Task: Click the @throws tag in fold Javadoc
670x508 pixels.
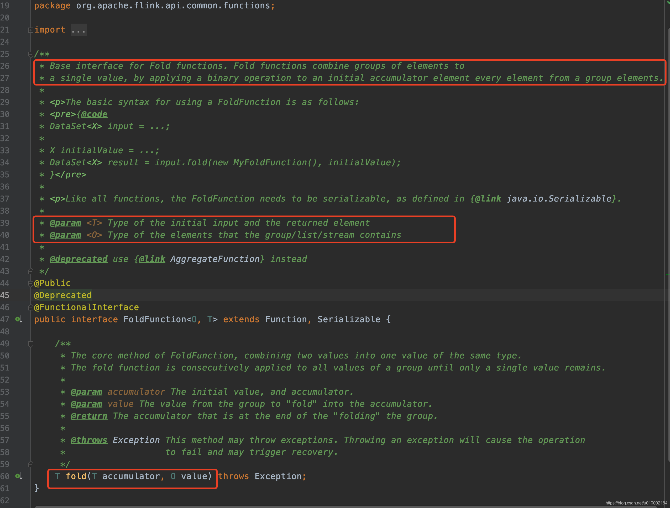Action: (89, 440)
